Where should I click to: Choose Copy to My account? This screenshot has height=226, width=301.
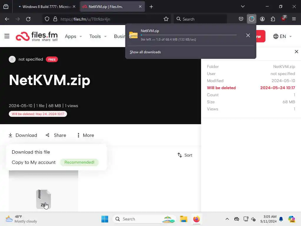point(34,162)
